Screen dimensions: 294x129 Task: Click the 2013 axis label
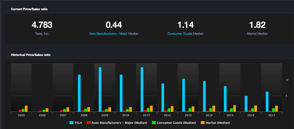tap(188, 116)
